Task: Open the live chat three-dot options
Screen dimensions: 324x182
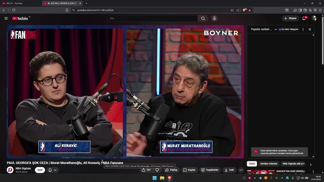Action: tap(303, 29)
